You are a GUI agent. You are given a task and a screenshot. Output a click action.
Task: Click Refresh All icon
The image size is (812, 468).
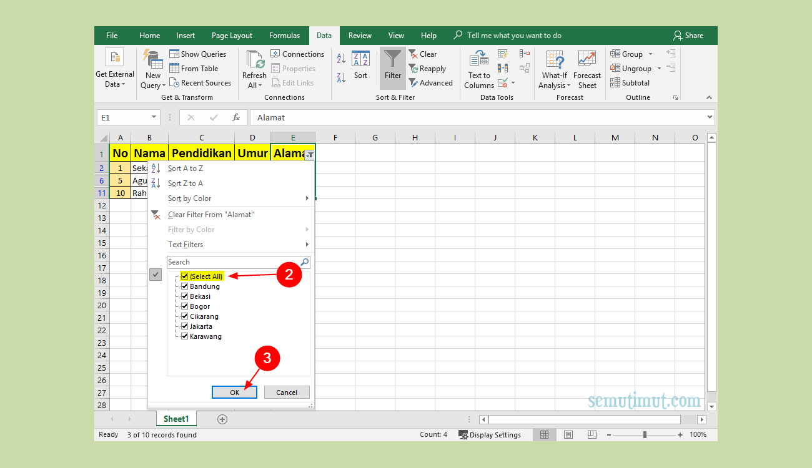pyautogui.click(x=255, y=60)
